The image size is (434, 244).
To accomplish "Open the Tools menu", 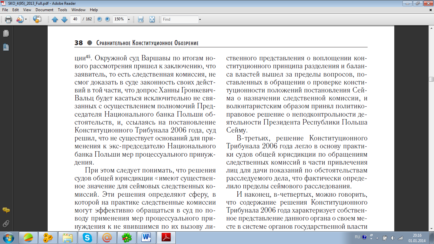I will pyautogui.click(x=62, y=10).
